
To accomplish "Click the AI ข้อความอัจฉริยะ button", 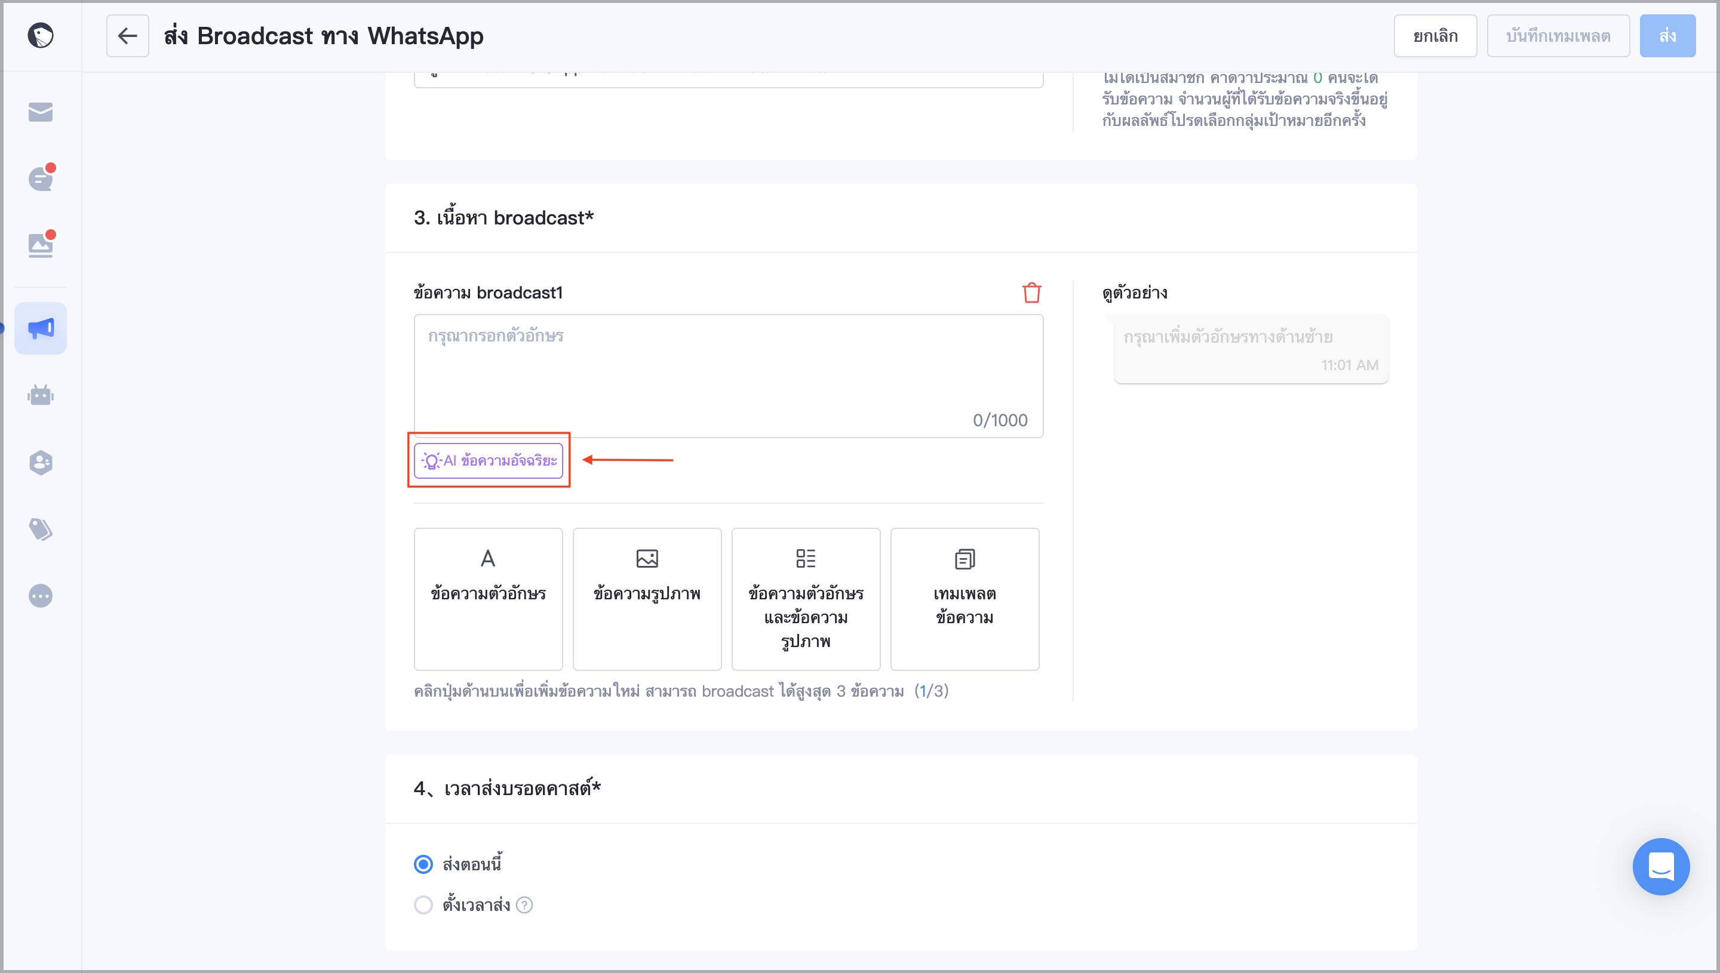I will tap(488, 460).
